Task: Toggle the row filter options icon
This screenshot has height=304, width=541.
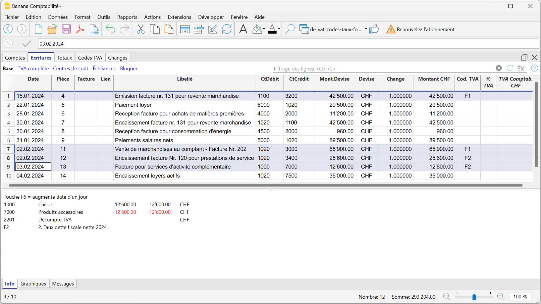Action: coord(521,68)
